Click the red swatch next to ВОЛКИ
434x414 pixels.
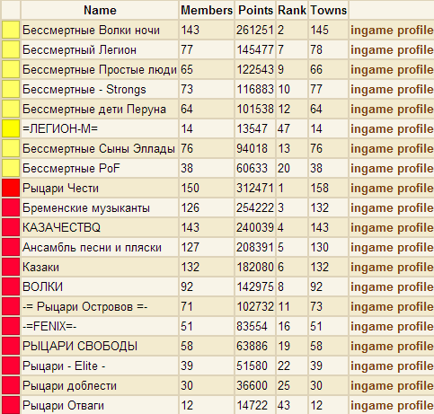(11, 286)
